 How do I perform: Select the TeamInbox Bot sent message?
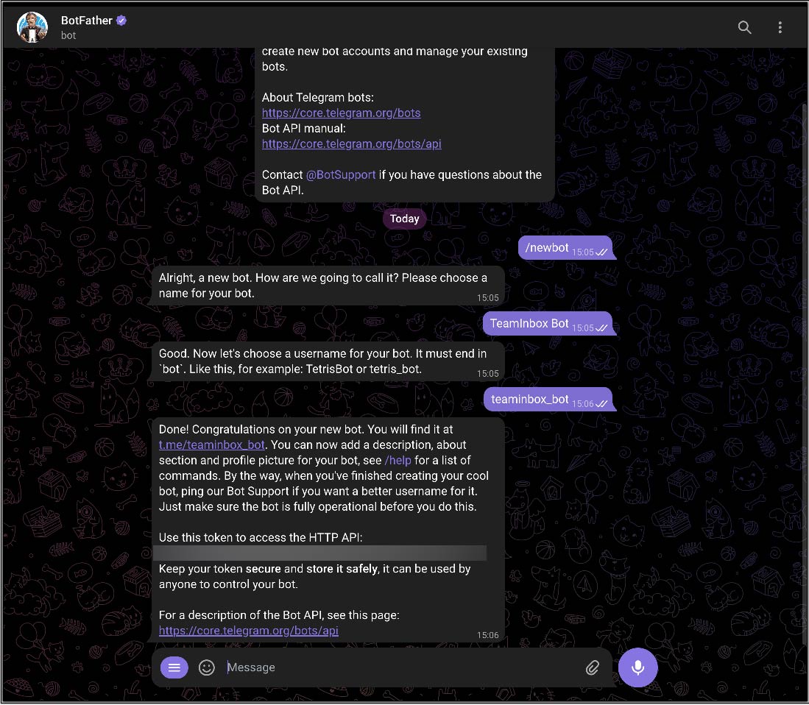coord(548,324)
